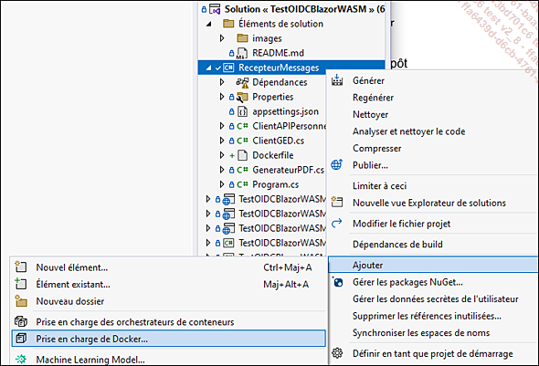This screenshot has height=366, width=539.
Task: Click the new Solution Explorer view icon
Action: tap(337, 203)
